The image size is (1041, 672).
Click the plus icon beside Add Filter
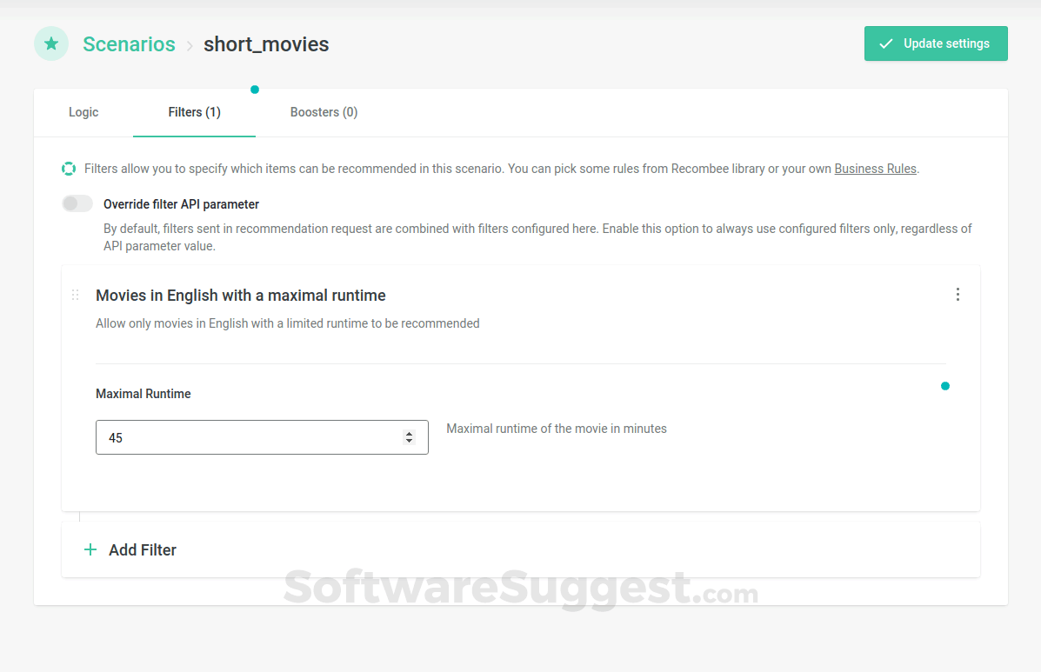(90, 549)
